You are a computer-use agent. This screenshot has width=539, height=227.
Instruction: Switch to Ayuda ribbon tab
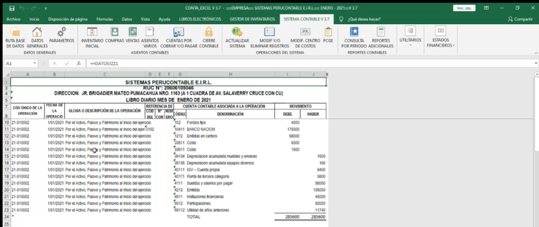point(164,19)
